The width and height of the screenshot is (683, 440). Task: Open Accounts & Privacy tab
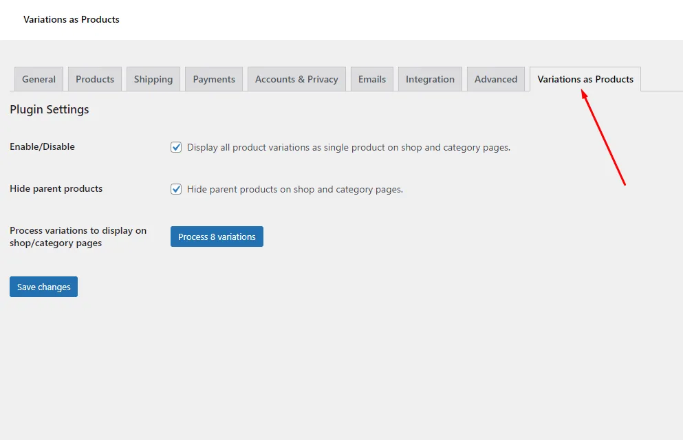coord(296,79)
